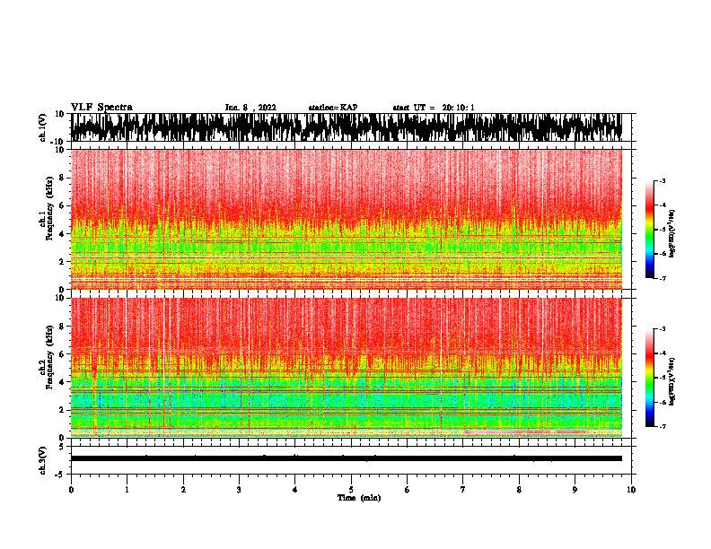Click the time axis tick label "0"
The width and height of the screenshot is (711, 549).
tap(71, 490)
